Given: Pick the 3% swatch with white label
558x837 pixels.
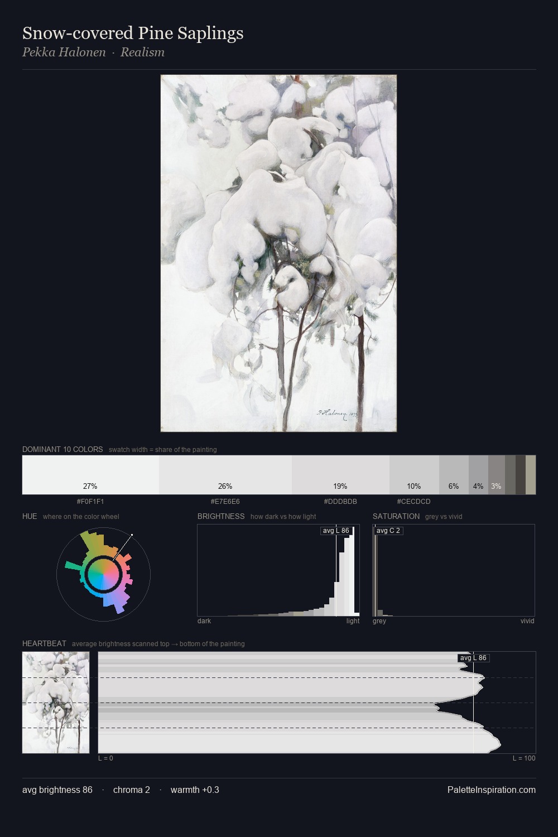Looking at the screenshot, I should point(497,475).
